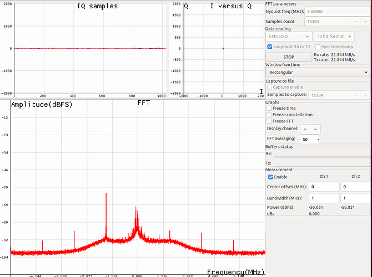Click the Ch 1 column header
Viewport: 372px width, 277px height.
[x=324, y=176]
